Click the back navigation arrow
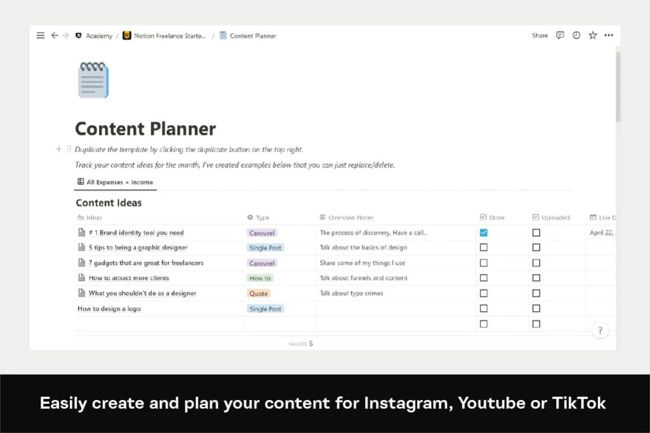 54,36
